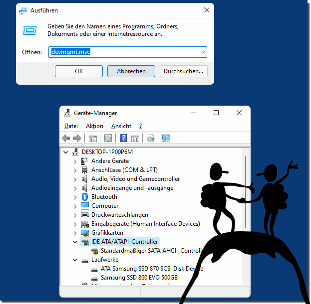This screenshot has height=304, width=311.
Task: Expand the Grafikkarten node
Action: pos(75,233)
